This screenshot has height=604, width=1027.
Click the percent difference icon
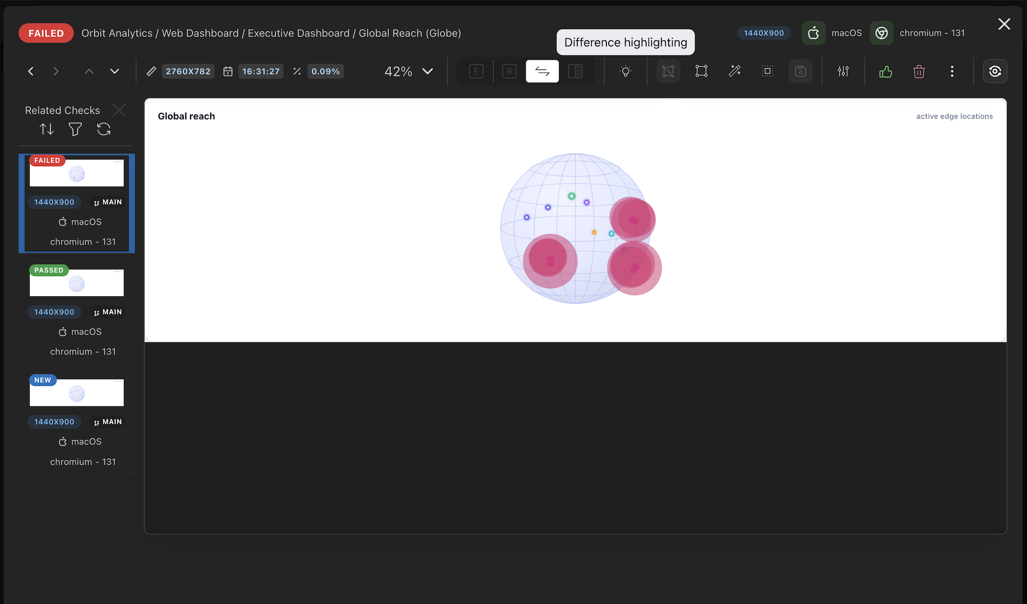tap(297, 71)
